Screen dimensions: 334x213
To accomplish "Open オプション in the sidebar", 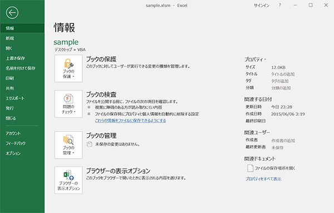I will tap(22, 153).
